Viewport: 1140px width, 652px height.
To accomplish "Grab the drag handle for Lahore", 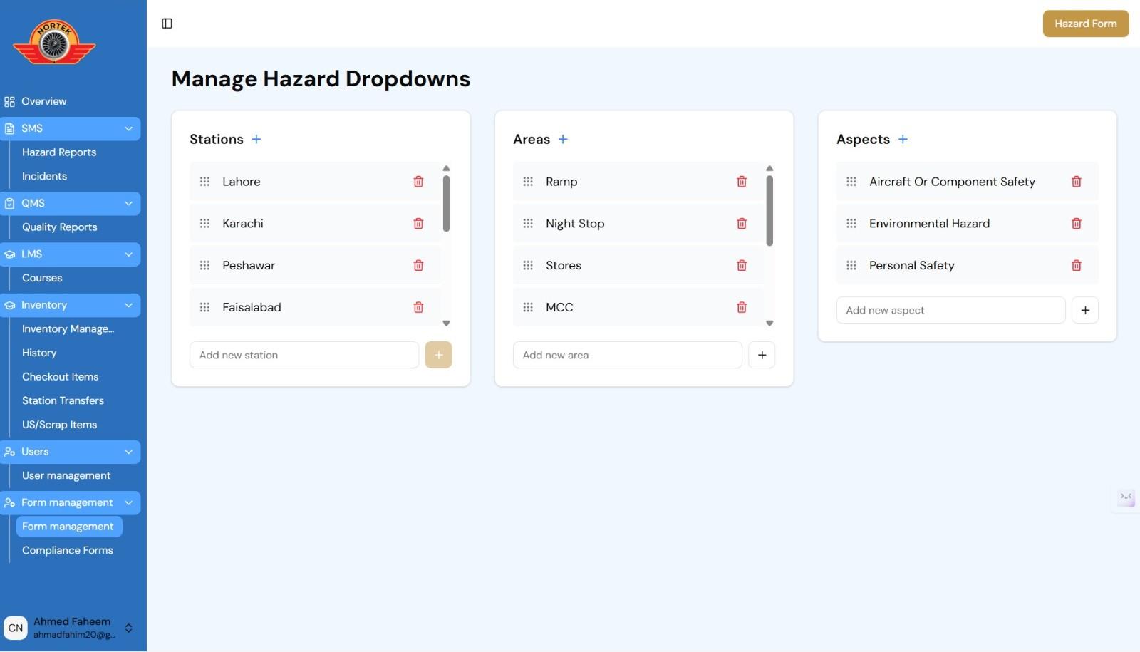I will point(204,182).
